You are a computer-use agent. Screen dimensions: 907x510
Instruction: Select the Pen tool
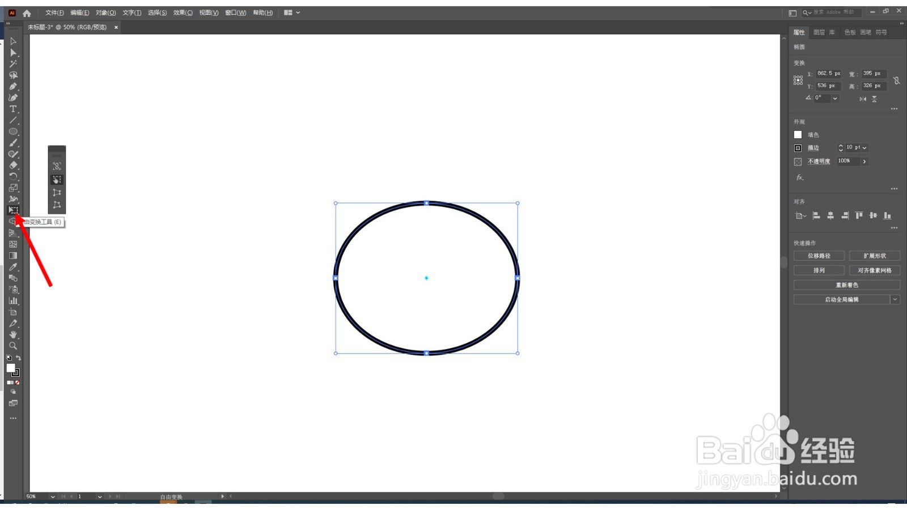[13, 87]
